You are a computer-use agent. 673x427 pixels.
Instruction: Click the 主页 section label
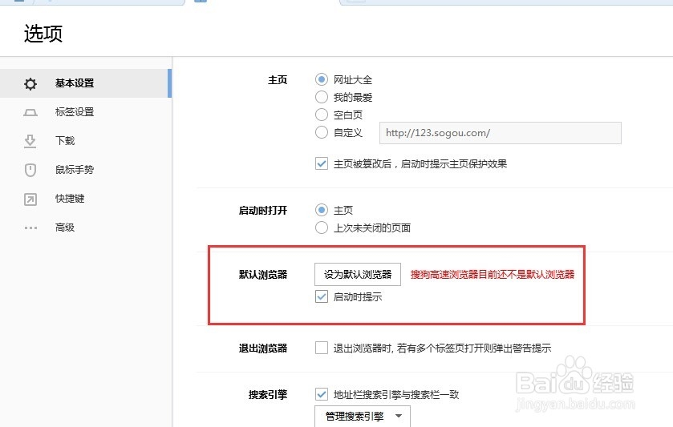click(x=278, y=80)
